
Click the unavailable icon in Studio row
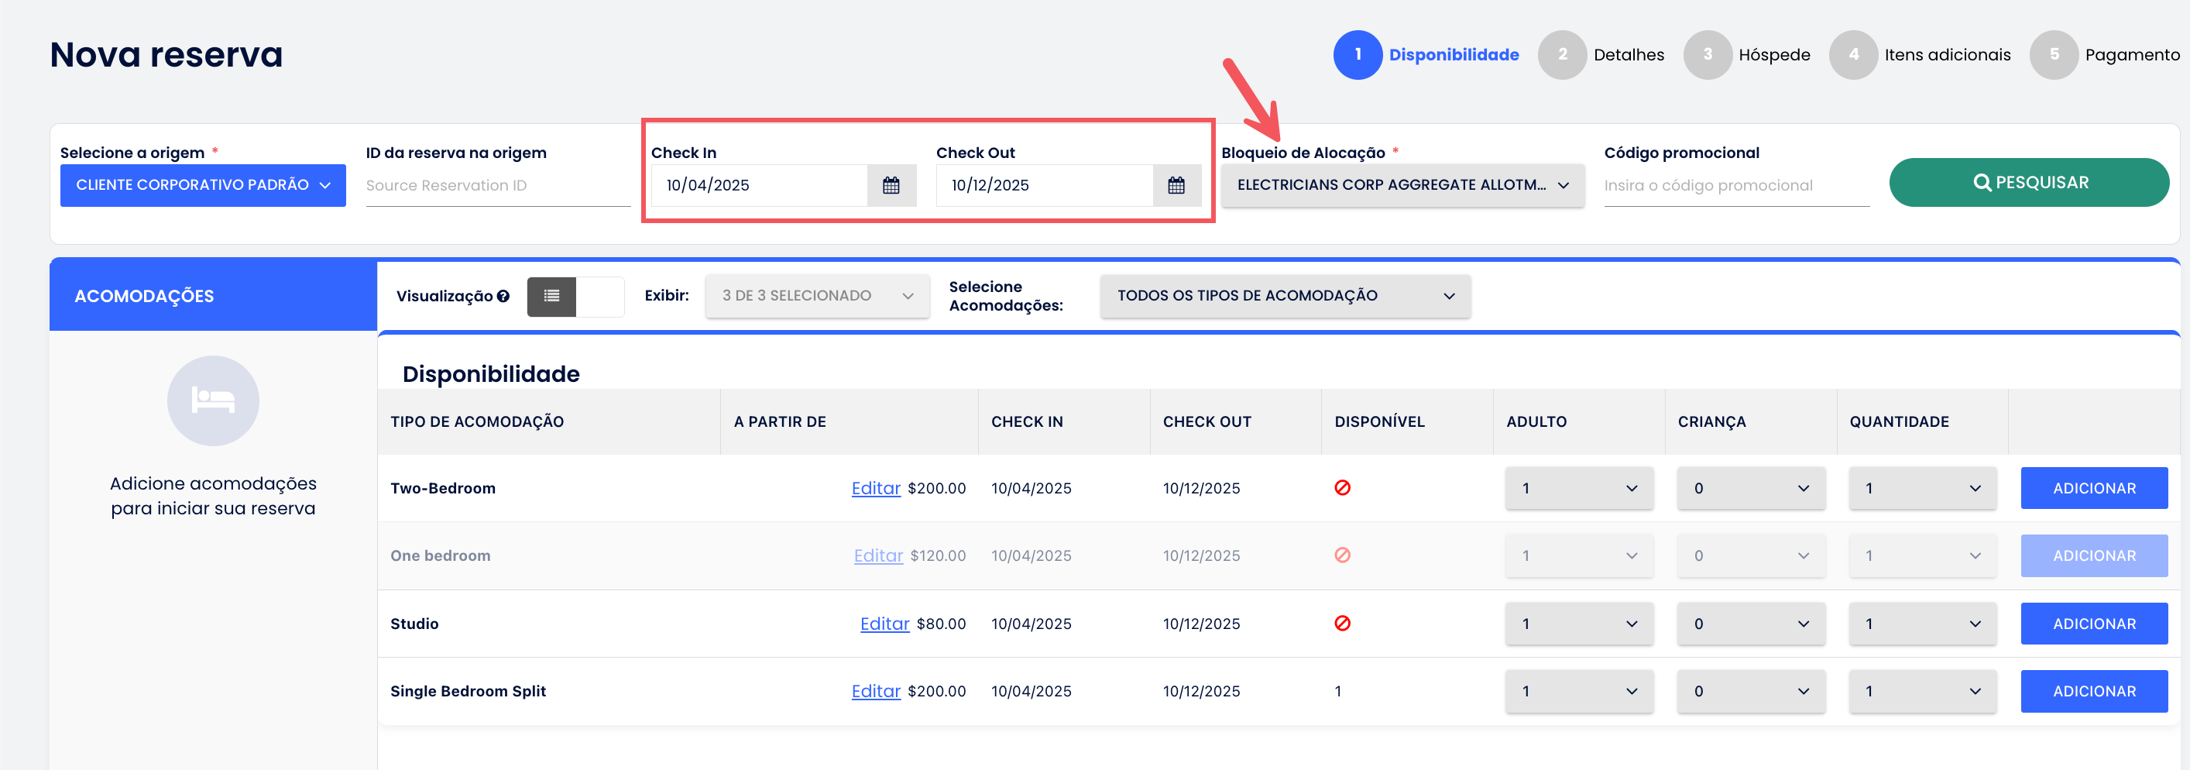(1341, 623)
